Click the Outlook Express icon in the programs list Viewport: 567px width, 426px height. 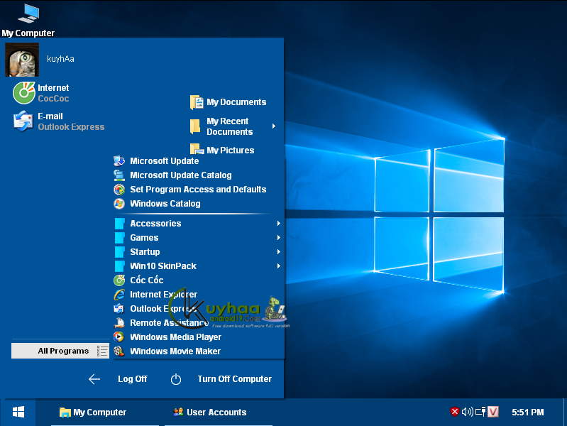tap(119, 308)
